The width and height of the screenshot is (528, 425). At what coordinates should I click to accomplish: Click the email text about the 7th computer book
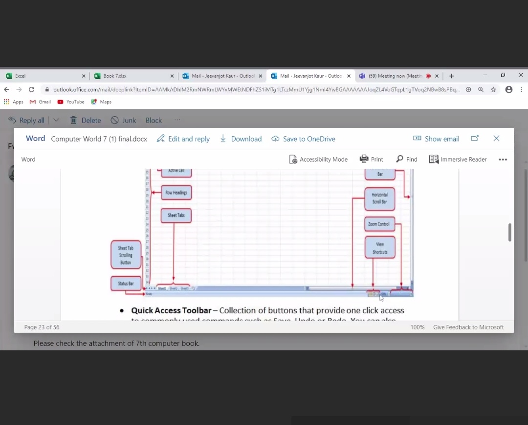[x=116, y=344]
